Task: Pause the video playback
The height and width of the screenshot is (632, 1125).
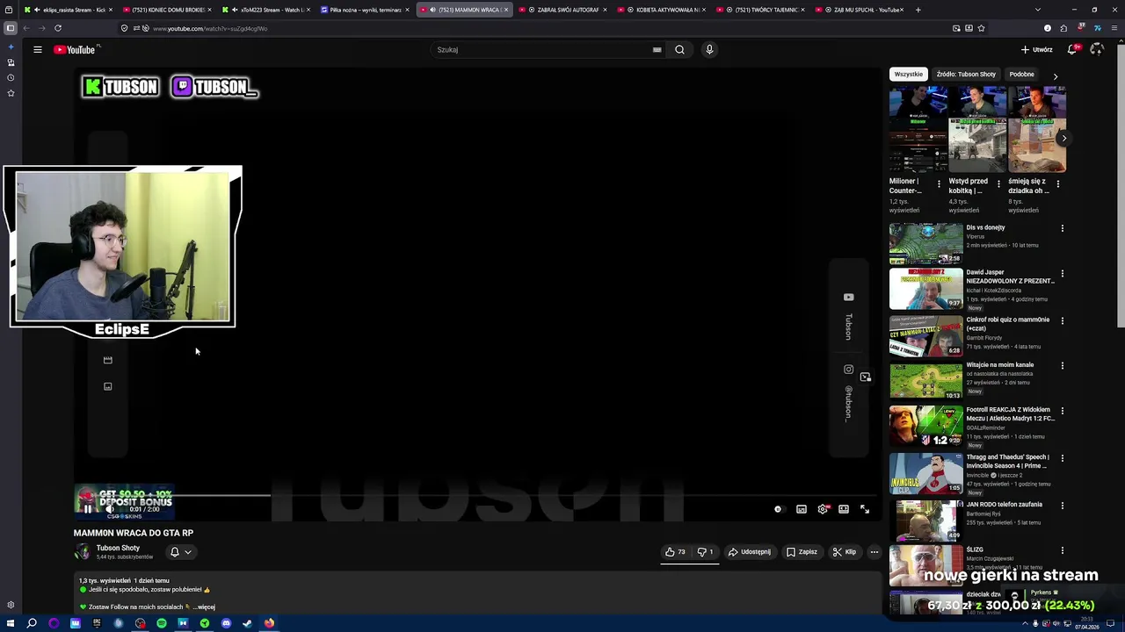Action: click(87, 509)
